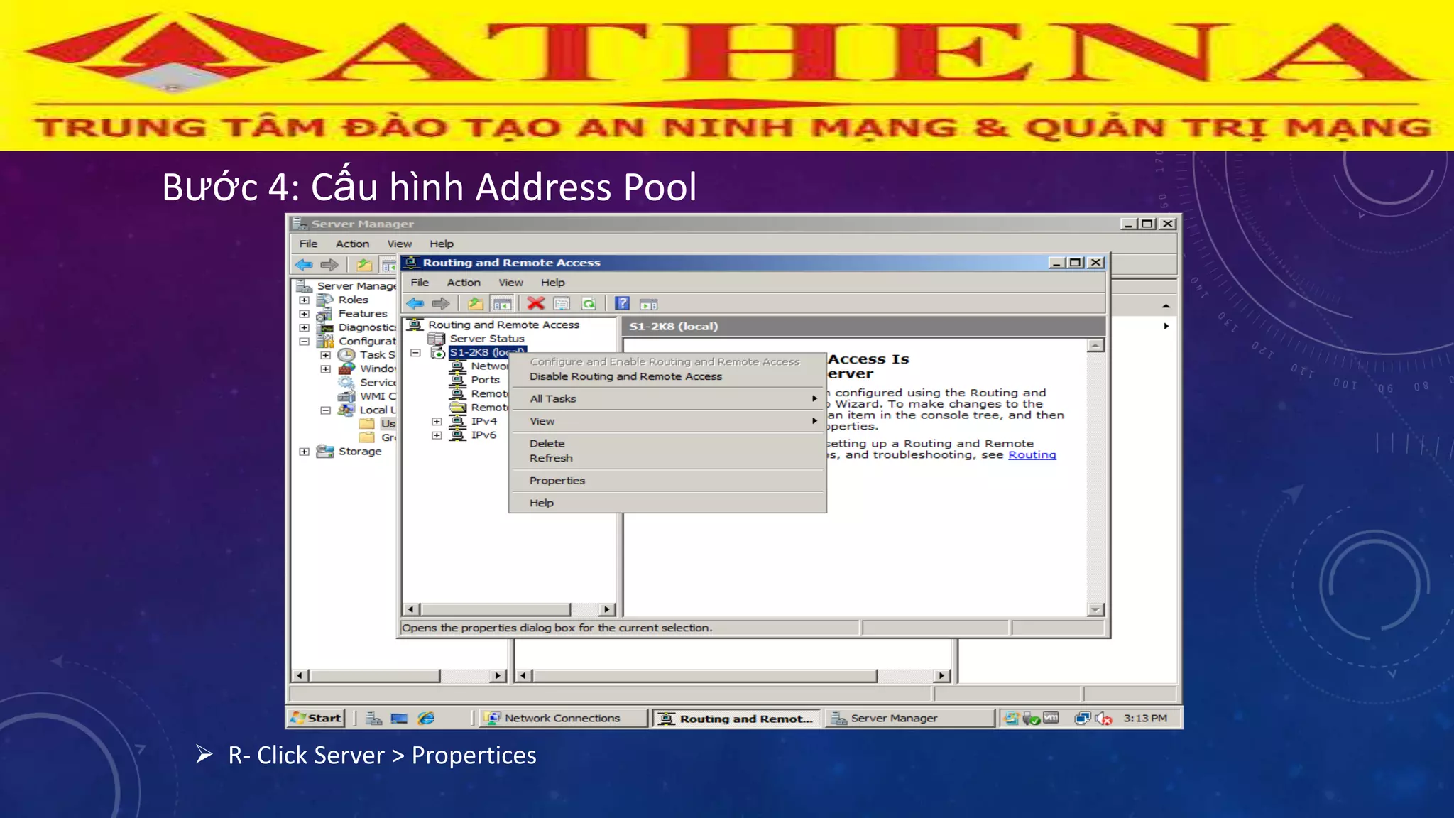Select Ports in the routing tree
The height and width of the screenshot is (818, 1454).
(x=486, y=380)
